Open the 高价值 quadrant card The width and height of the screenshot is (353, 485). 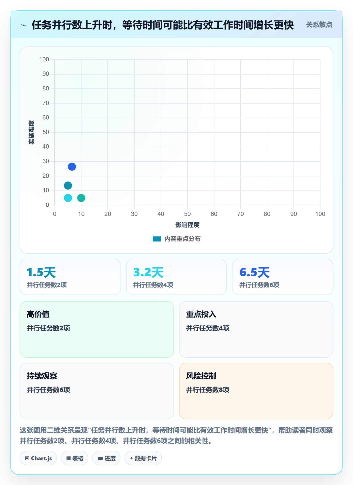coord(97,329)
